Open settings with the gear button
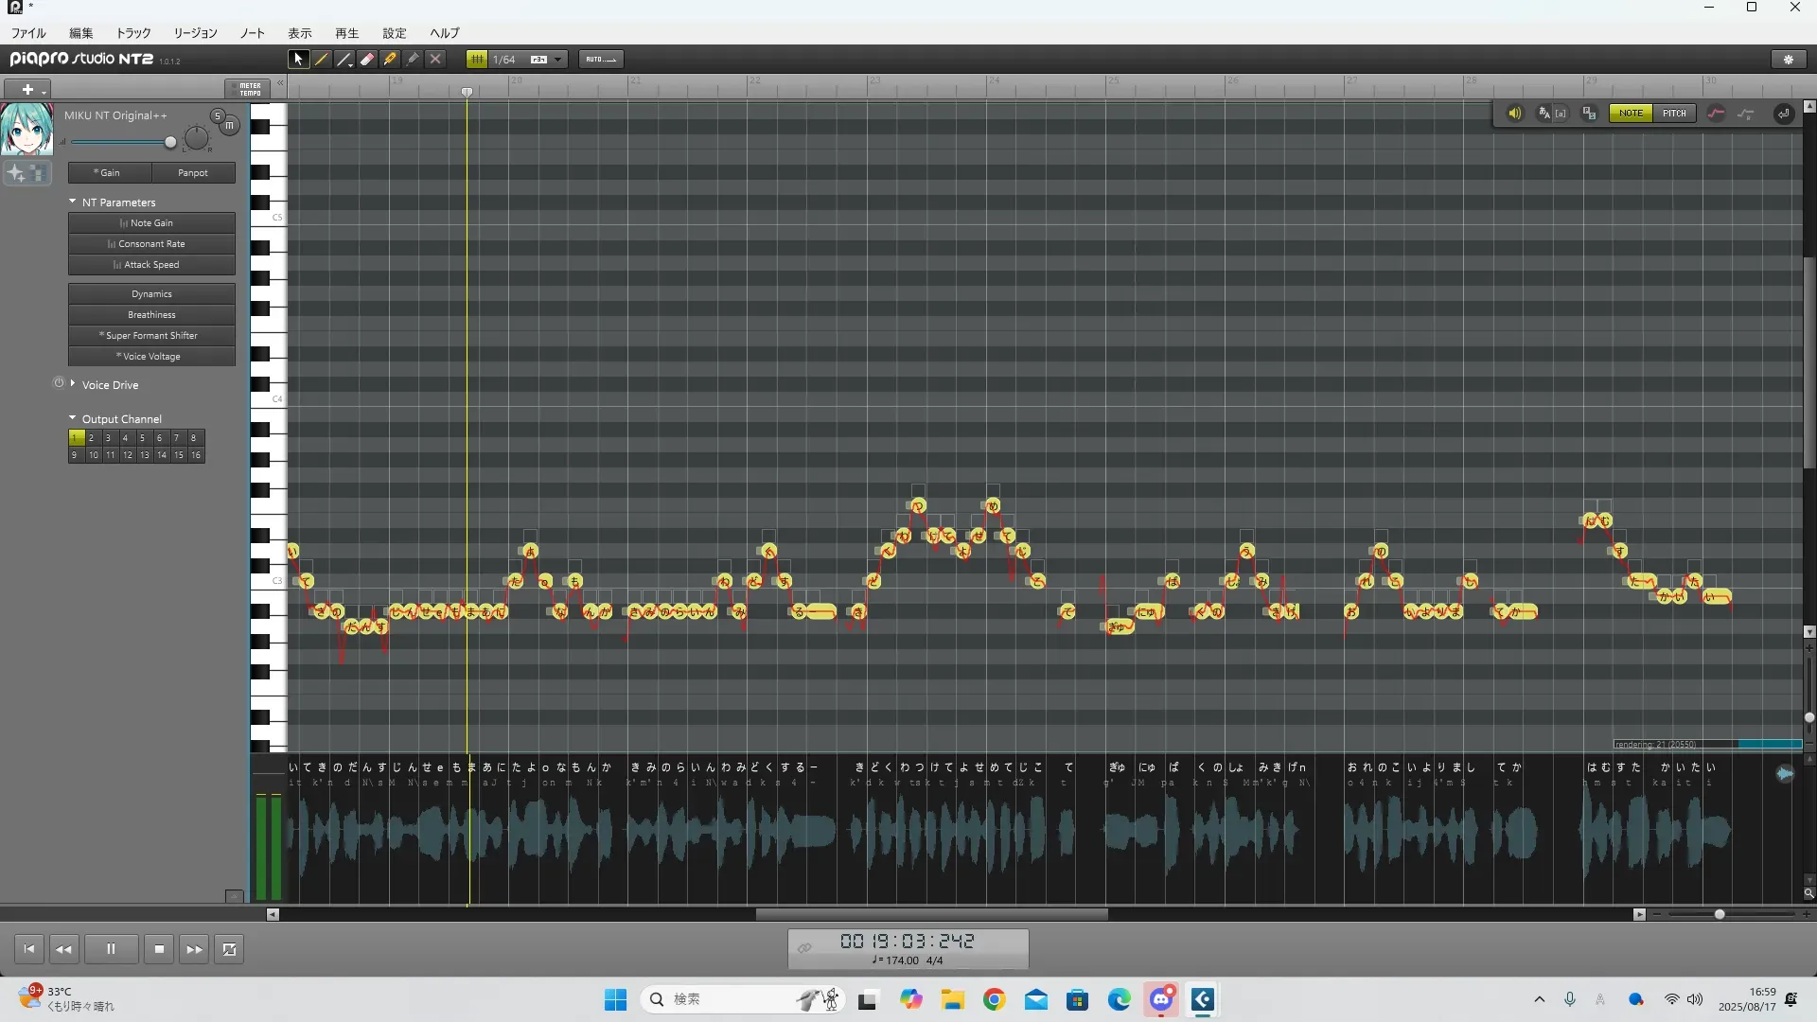This screenshot has width=1817, height=1022. 1789,59
